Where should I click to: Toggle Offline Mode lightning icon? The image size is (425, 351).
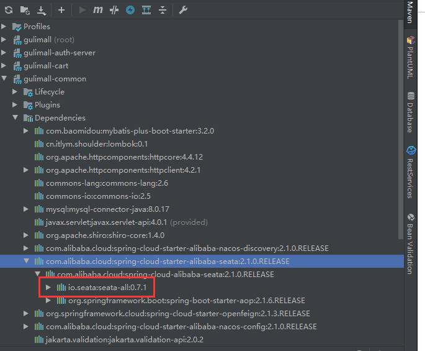click(130, 10)
